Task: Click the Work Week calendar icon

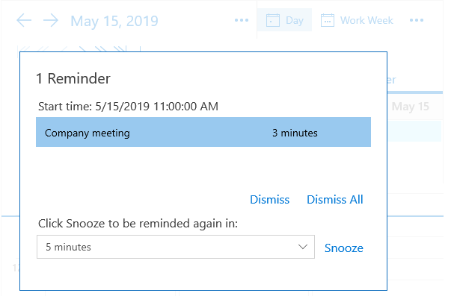Action: pos(328,20)
